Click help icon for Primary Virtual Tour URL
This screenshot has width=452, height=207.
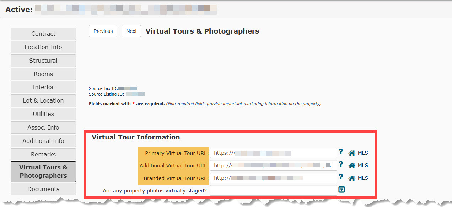coord(341,152)
